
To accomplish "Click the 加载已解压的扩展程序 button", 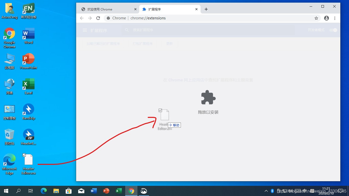I will 103,44.
